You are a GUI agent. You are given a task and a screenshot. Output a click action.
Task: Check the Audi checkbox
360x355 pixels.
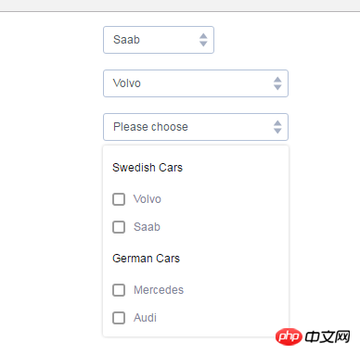tap(119, 318)
